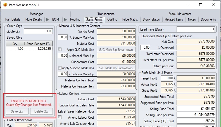
Task: Select the saved qty row 1.00
Action: pos(29,48)
